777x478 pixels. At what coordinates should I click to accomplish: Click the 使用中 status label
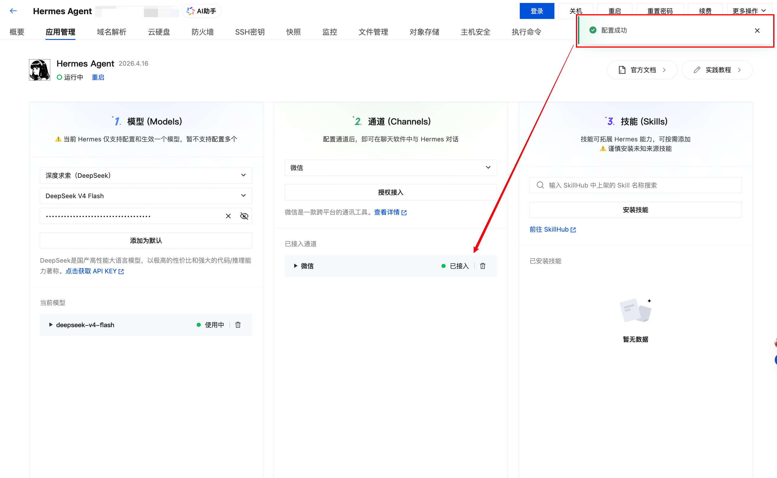214,325
